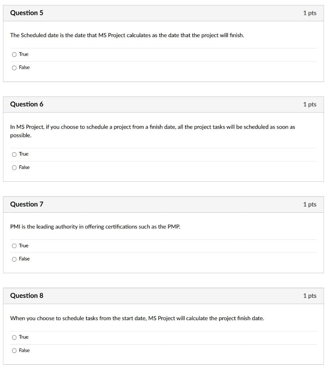Answer True to the finish date question

(15, 337)
